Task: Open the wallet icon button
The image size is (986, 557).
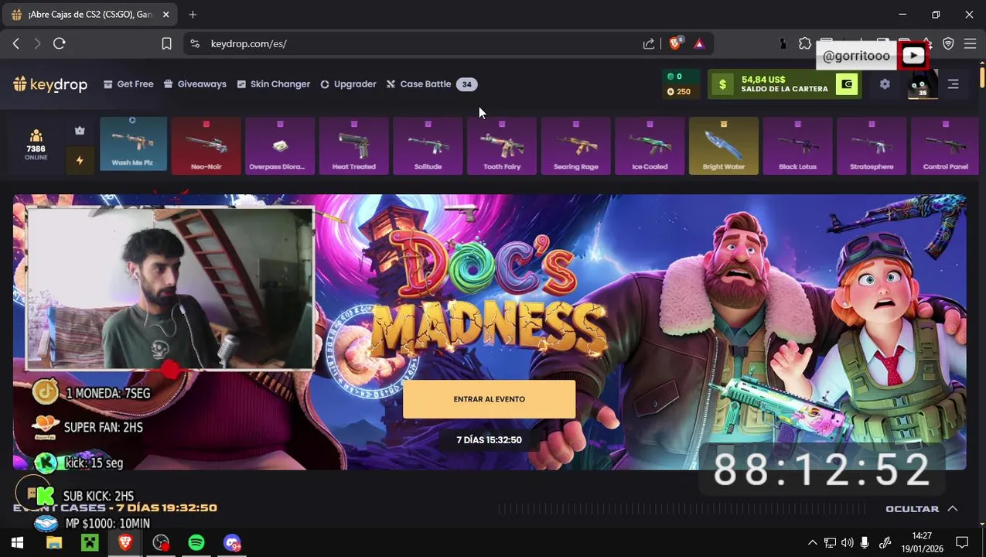Action: (848, 84)
